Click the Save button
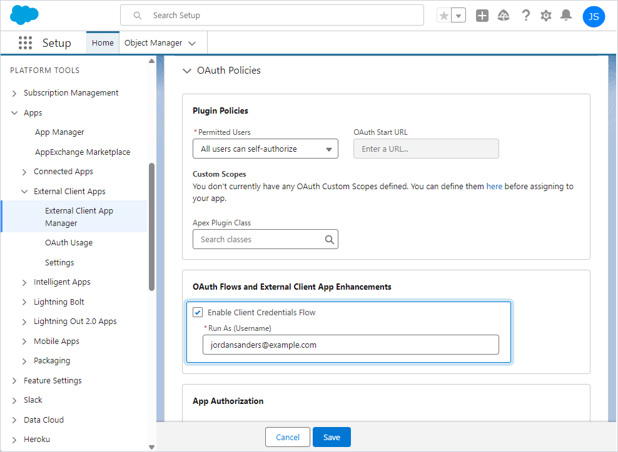 click(x=332, y=437)
